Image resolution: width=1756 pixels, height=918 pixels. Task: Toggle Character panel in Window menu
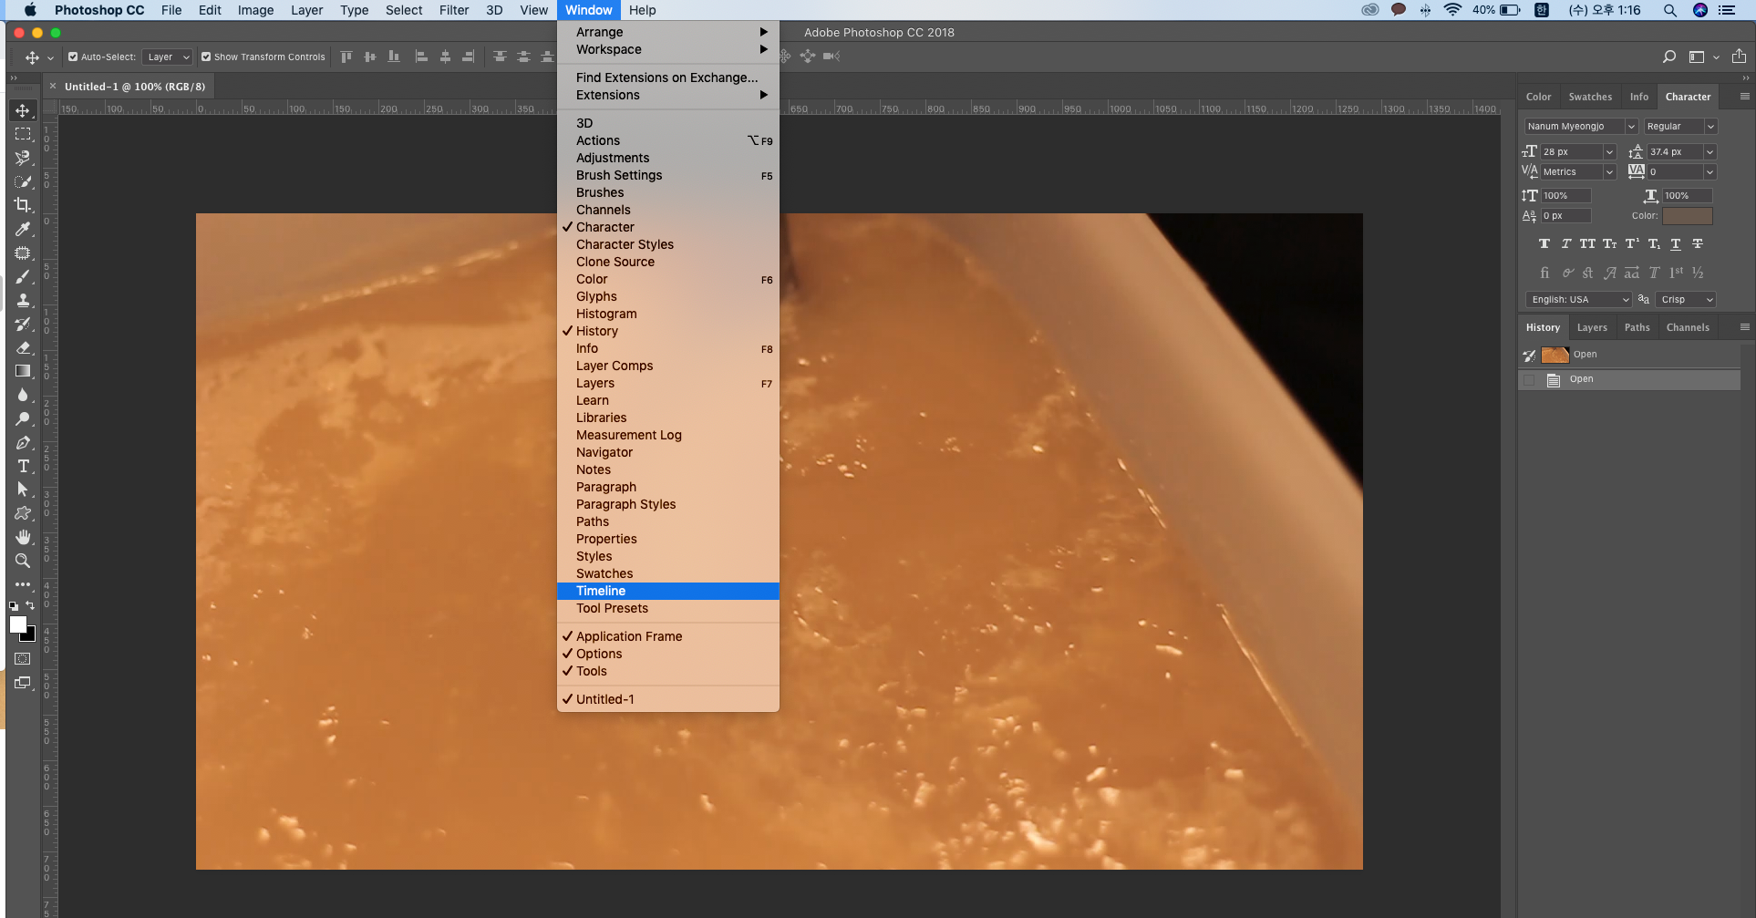click(668, 227)
